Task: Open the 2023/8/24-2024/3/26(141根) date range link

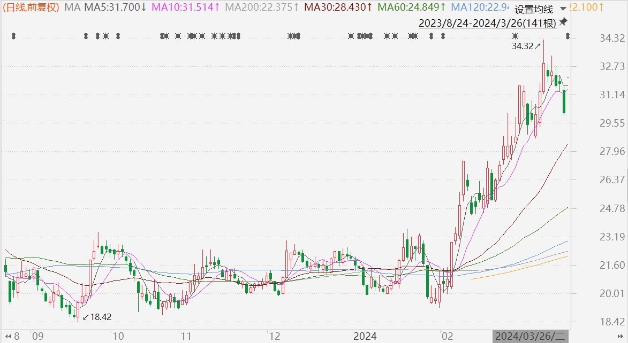Action: pos(487,23)
